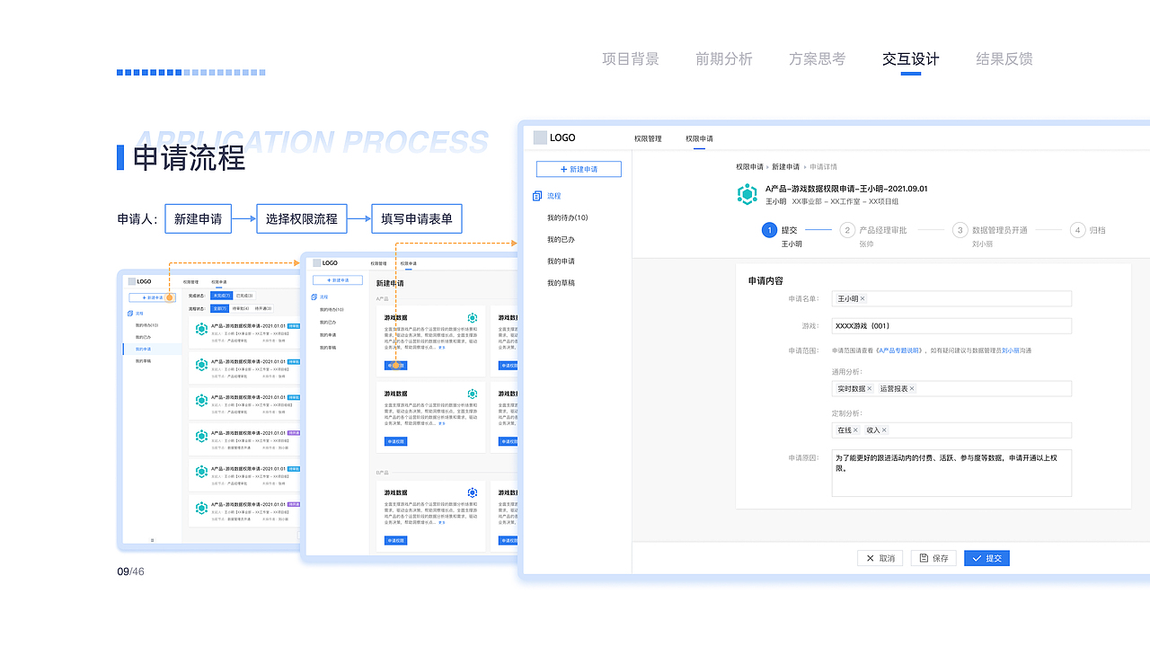Open the A产品专题说明 link
Screen dimensions: 1150x647
click(x=898, y=350)
